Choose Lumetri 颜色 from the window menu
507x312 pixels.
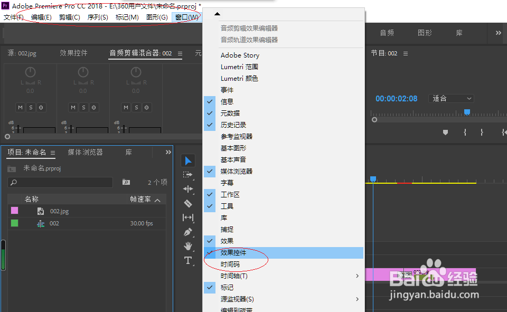[284, 78]
